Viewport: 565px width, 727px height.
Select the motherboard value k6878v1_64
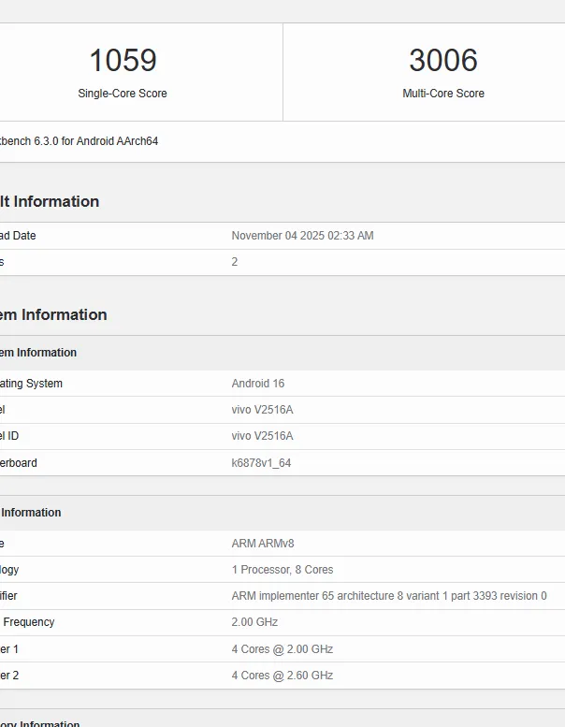tap(261, 463)
